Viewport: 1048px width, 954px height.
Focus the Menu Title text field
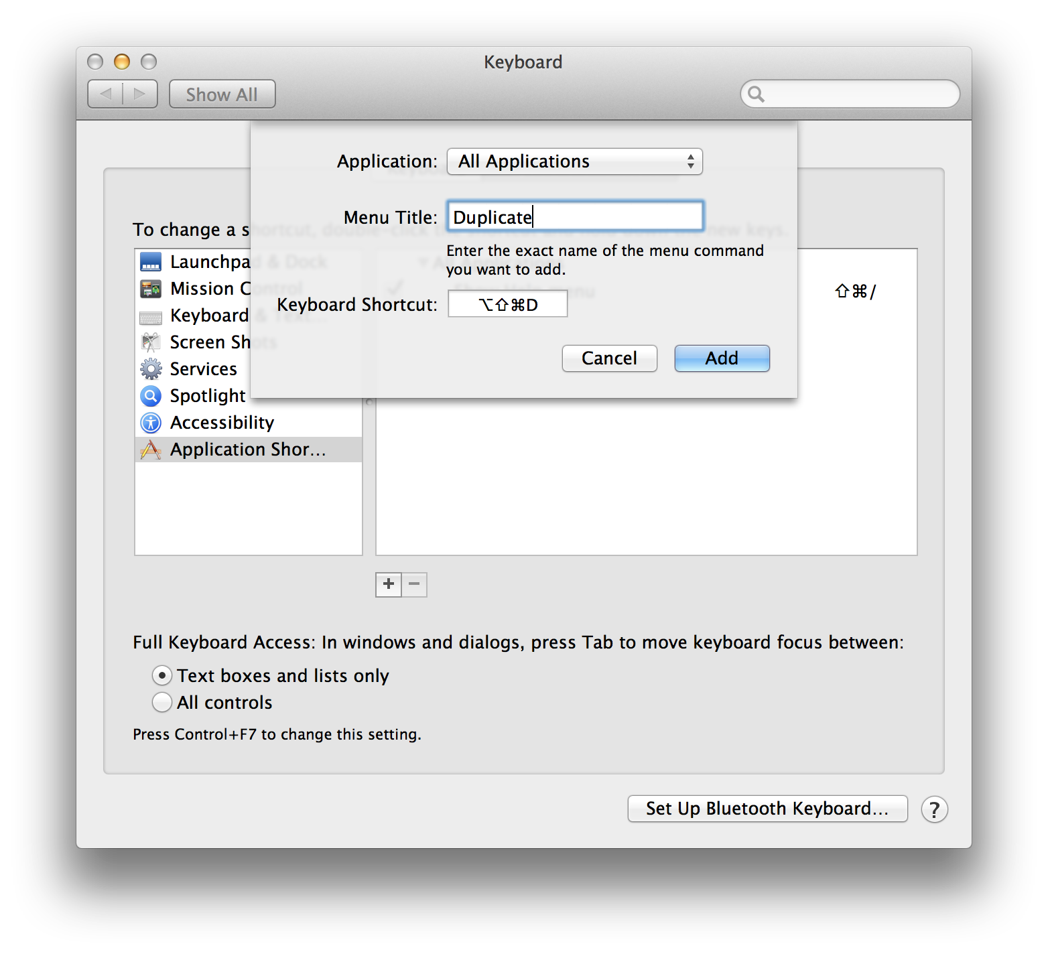pyautogui.click(x=575, y=216)
